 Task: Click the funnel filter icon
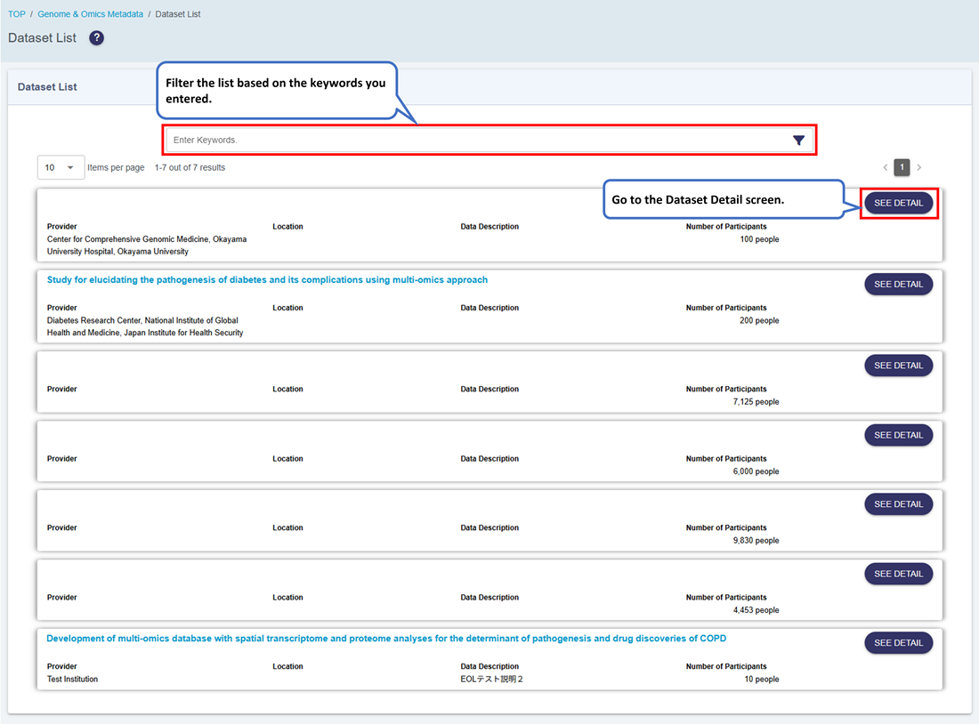pos(798,141)
